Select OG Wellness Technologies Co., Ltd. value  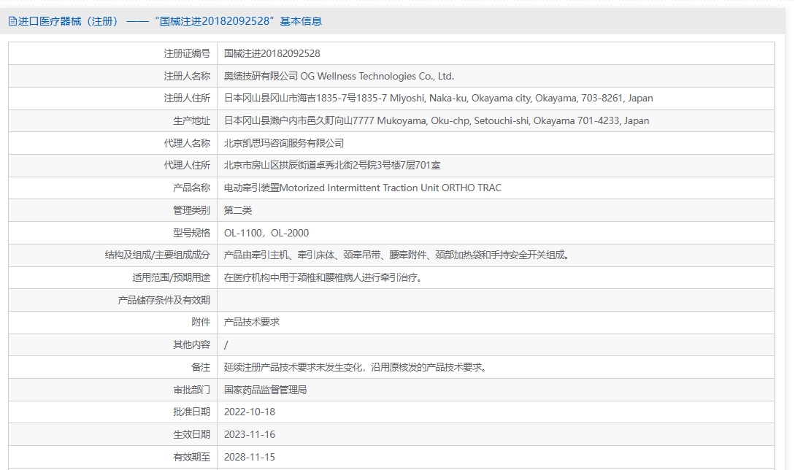click(339, 76)
